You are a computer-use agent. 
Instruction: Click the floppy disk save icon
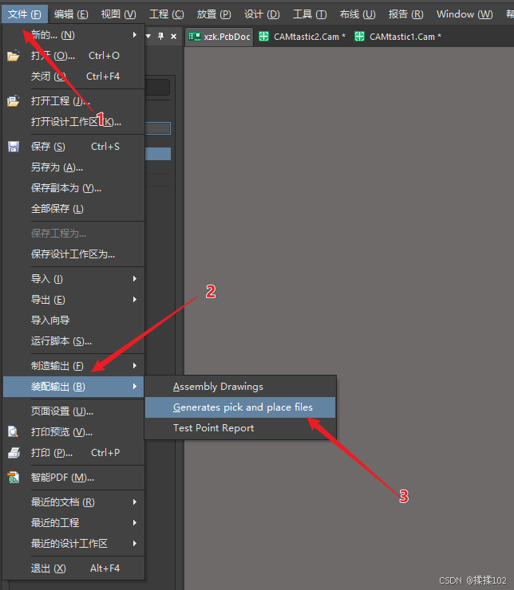point(14,147)
